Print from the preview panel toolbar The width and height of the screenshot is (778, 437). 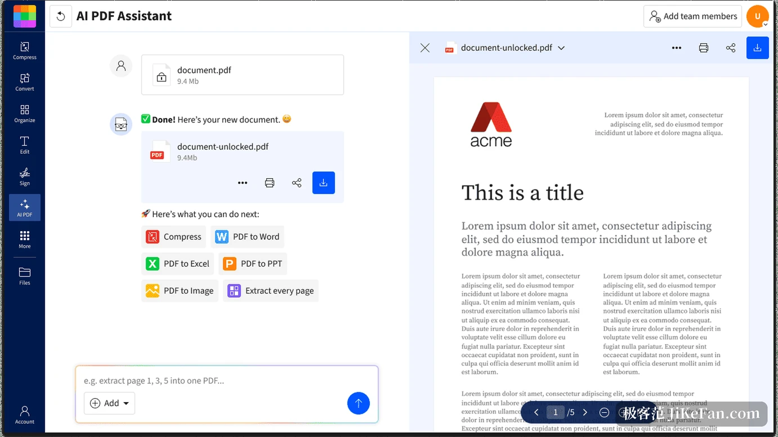[704, 48]
